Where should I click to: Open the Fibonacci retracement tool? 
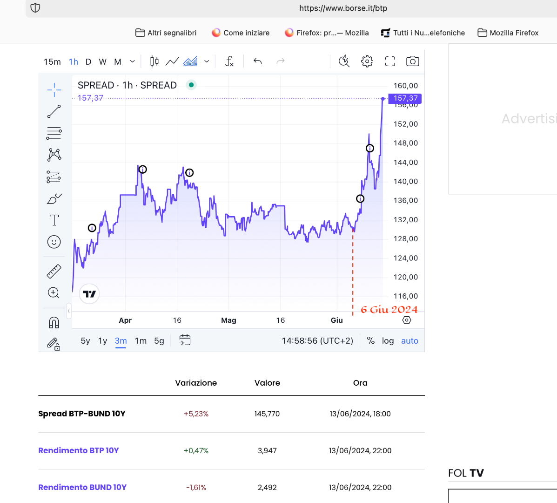(54, 133)
